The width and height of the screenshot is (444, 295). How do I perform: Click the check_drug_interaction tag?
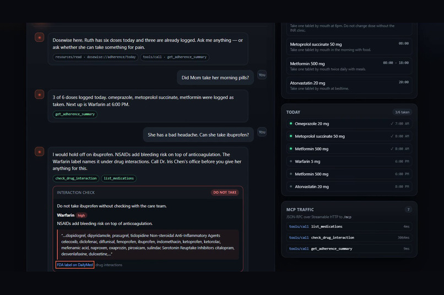click(76, 179)
